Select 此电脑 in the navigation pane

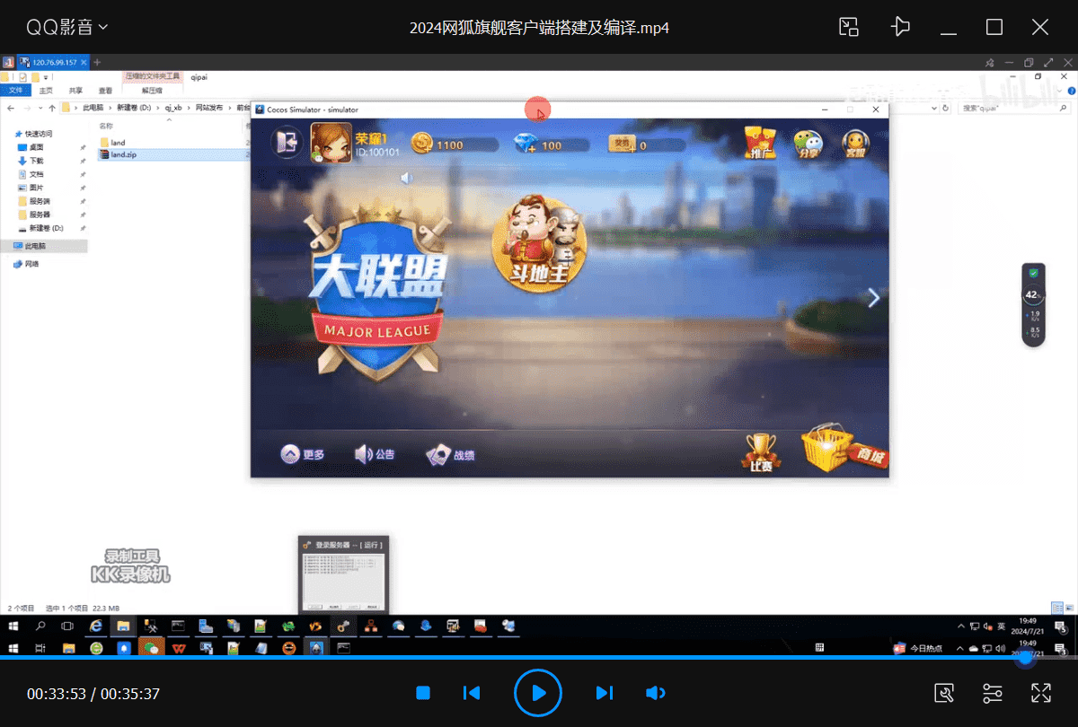[x=45, y=246]
